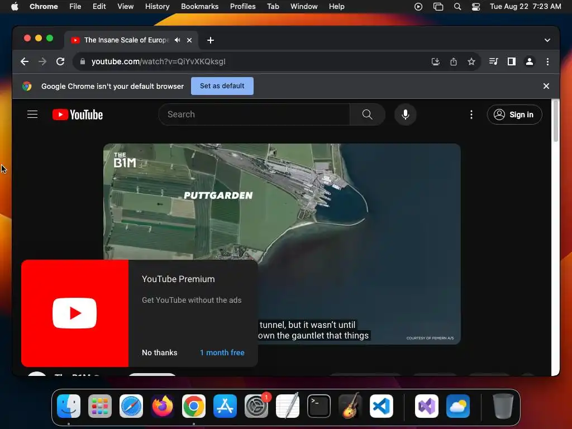Open Finder from the Dock
The height and width of the screenshot is (429, 572).
click(69, 406)
